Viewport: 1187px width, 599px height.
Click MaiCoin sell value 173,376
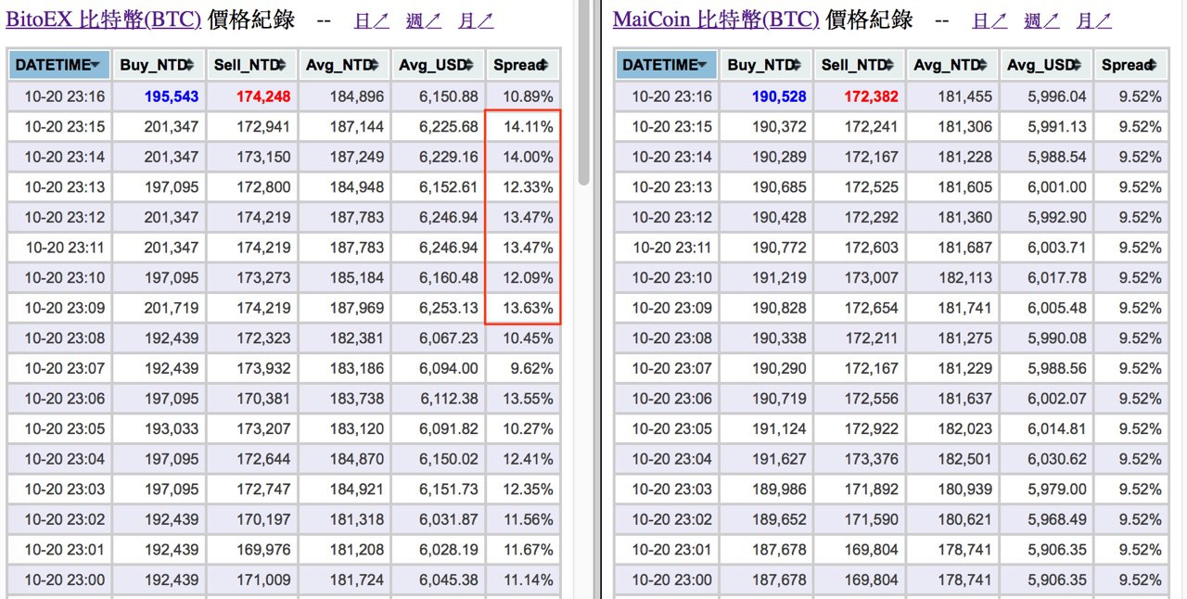click(x=872, y=459)
